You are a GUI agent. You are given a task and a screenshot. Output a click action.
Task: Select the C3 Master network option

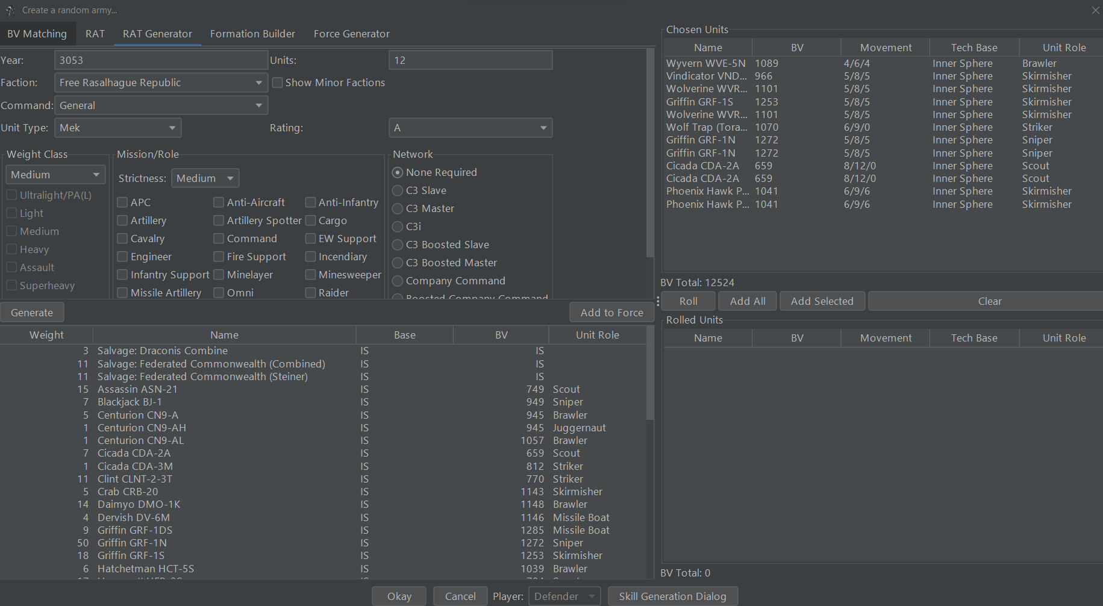click(x=398, y=208)
